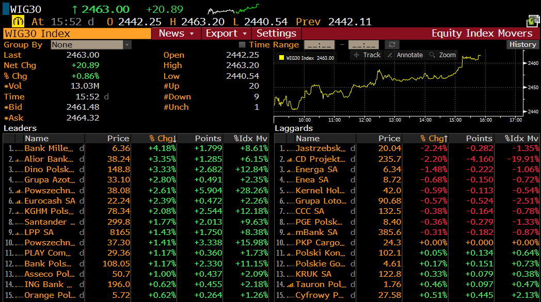Screen dimensions: 541x302
Task: Click the Time Range start time field
Action: coord(319,45)
